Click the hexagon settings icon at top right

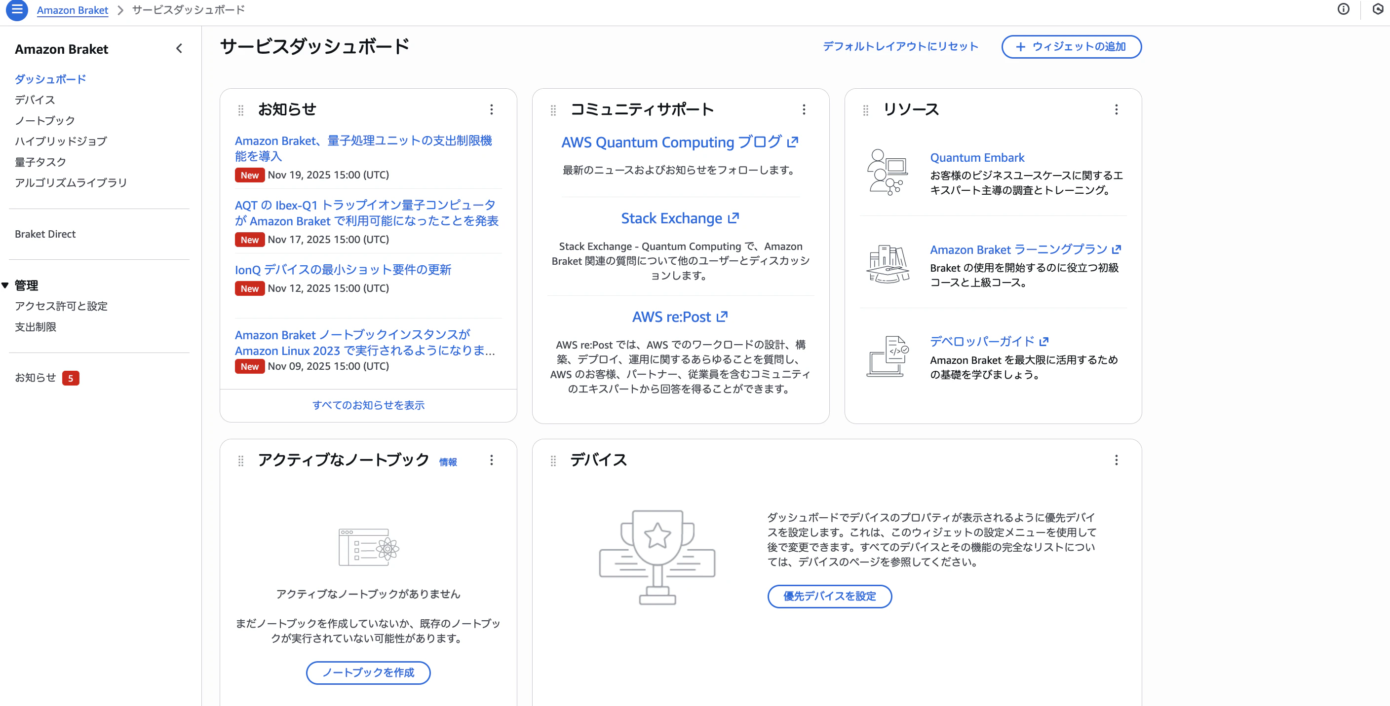click(x=1378, y=9)
